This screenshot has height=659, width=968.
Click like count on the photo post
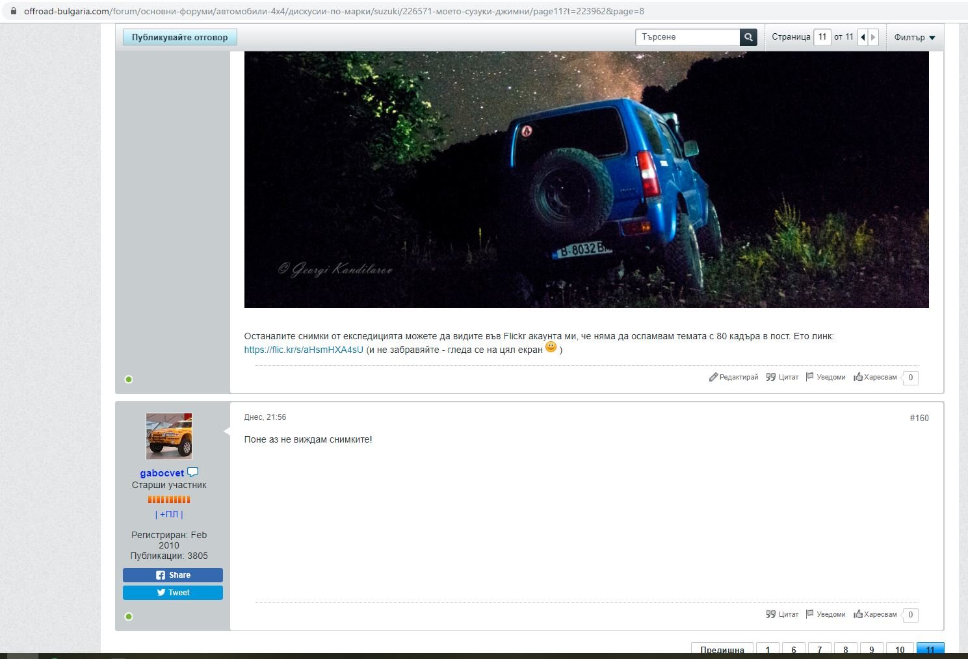(x=910, y=378)
